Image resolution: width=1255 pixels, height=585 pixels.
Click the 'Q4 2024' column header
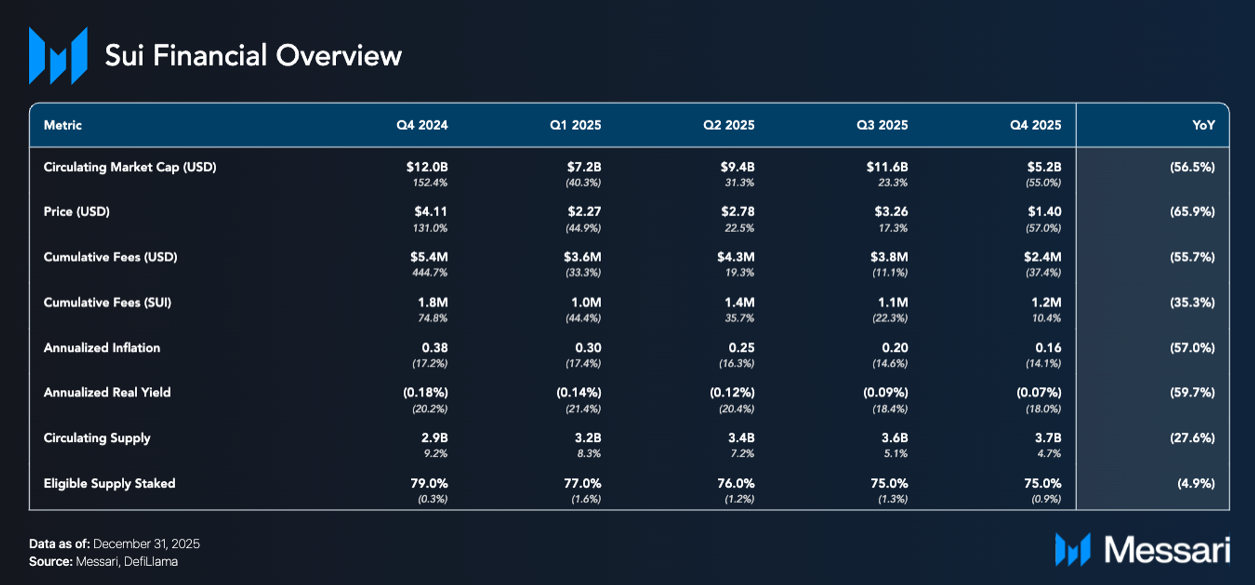(x=422, y=125)
